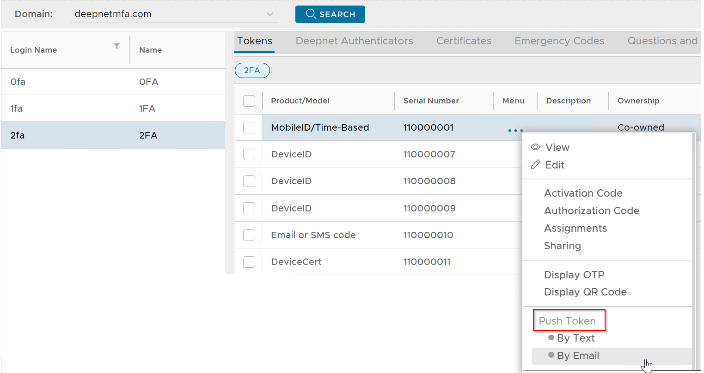This screenshot has height=373, width=704.
Task: Click the 2FA user filter chip
Action: coord(252,70)
